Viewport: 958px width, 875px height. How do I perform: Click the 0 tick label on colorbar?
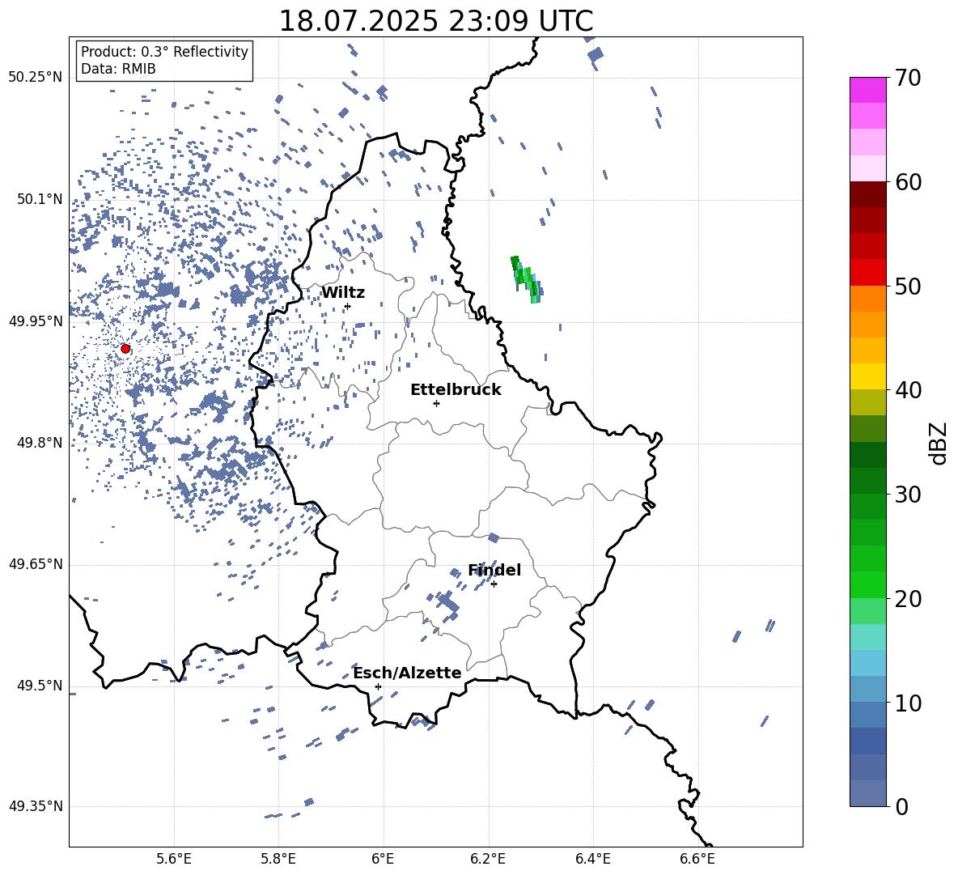(x=902, y=806)
